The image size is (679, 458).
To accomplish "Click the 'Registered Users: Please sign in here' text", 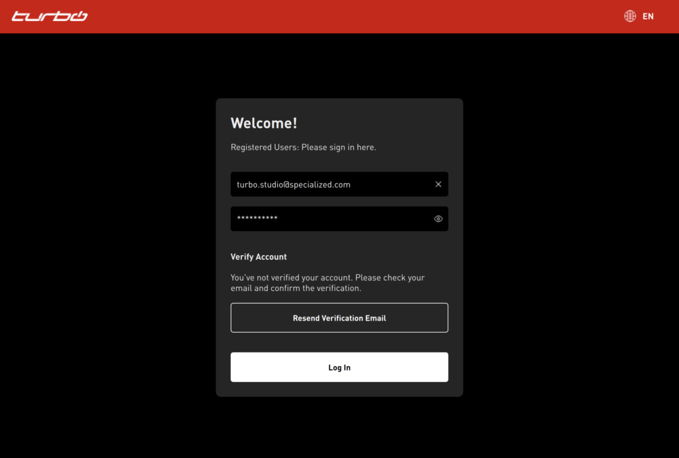I will (303, 147).
